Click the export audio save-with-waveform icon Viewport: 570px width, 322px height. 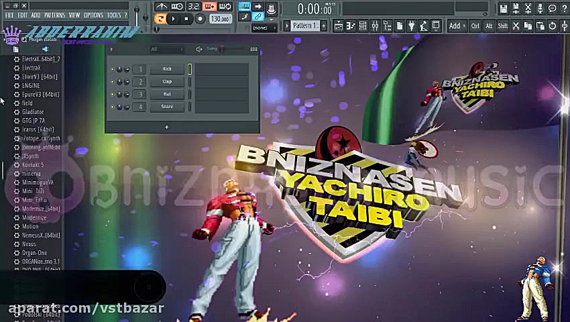[x=516, y=9]
